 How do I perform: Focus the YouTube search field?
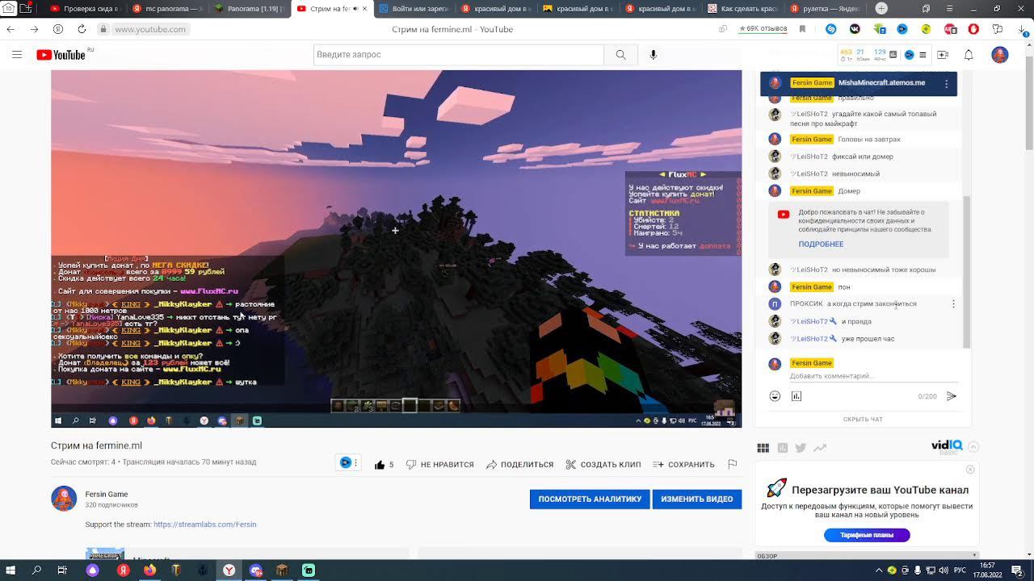pyautogui.click(x=459, y=55)
